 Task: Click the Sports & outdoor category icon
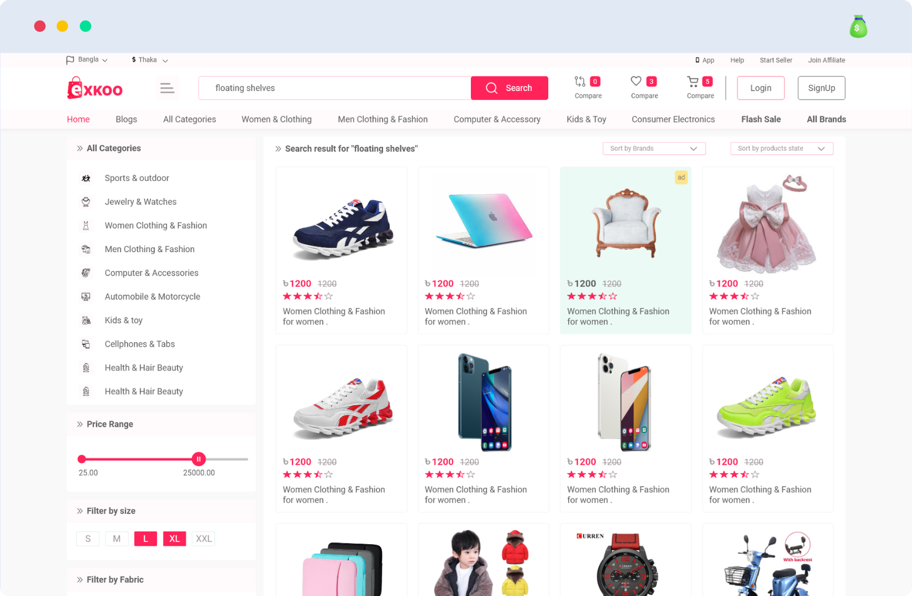point(86,178)
